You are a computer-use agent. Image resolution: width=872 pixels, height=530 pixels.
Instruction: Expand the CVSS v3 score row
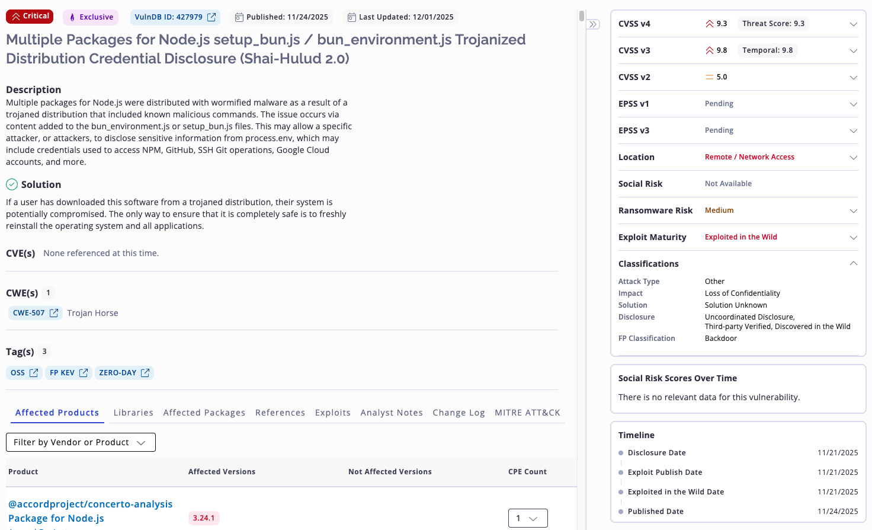click(853, 51)
